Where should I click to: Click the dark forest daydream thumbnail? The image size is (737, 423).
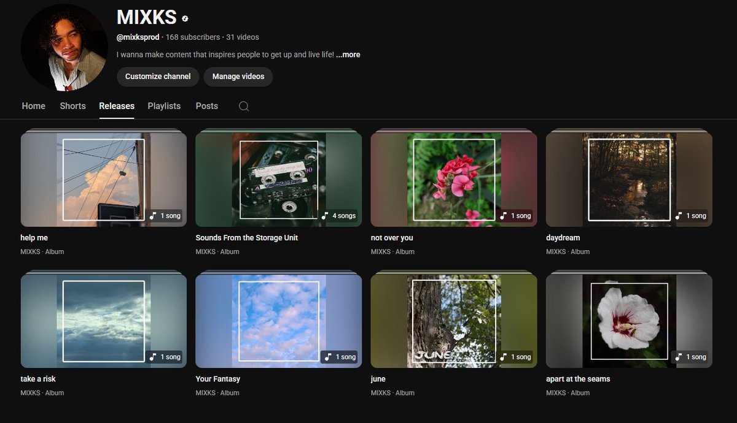(629, 180)
